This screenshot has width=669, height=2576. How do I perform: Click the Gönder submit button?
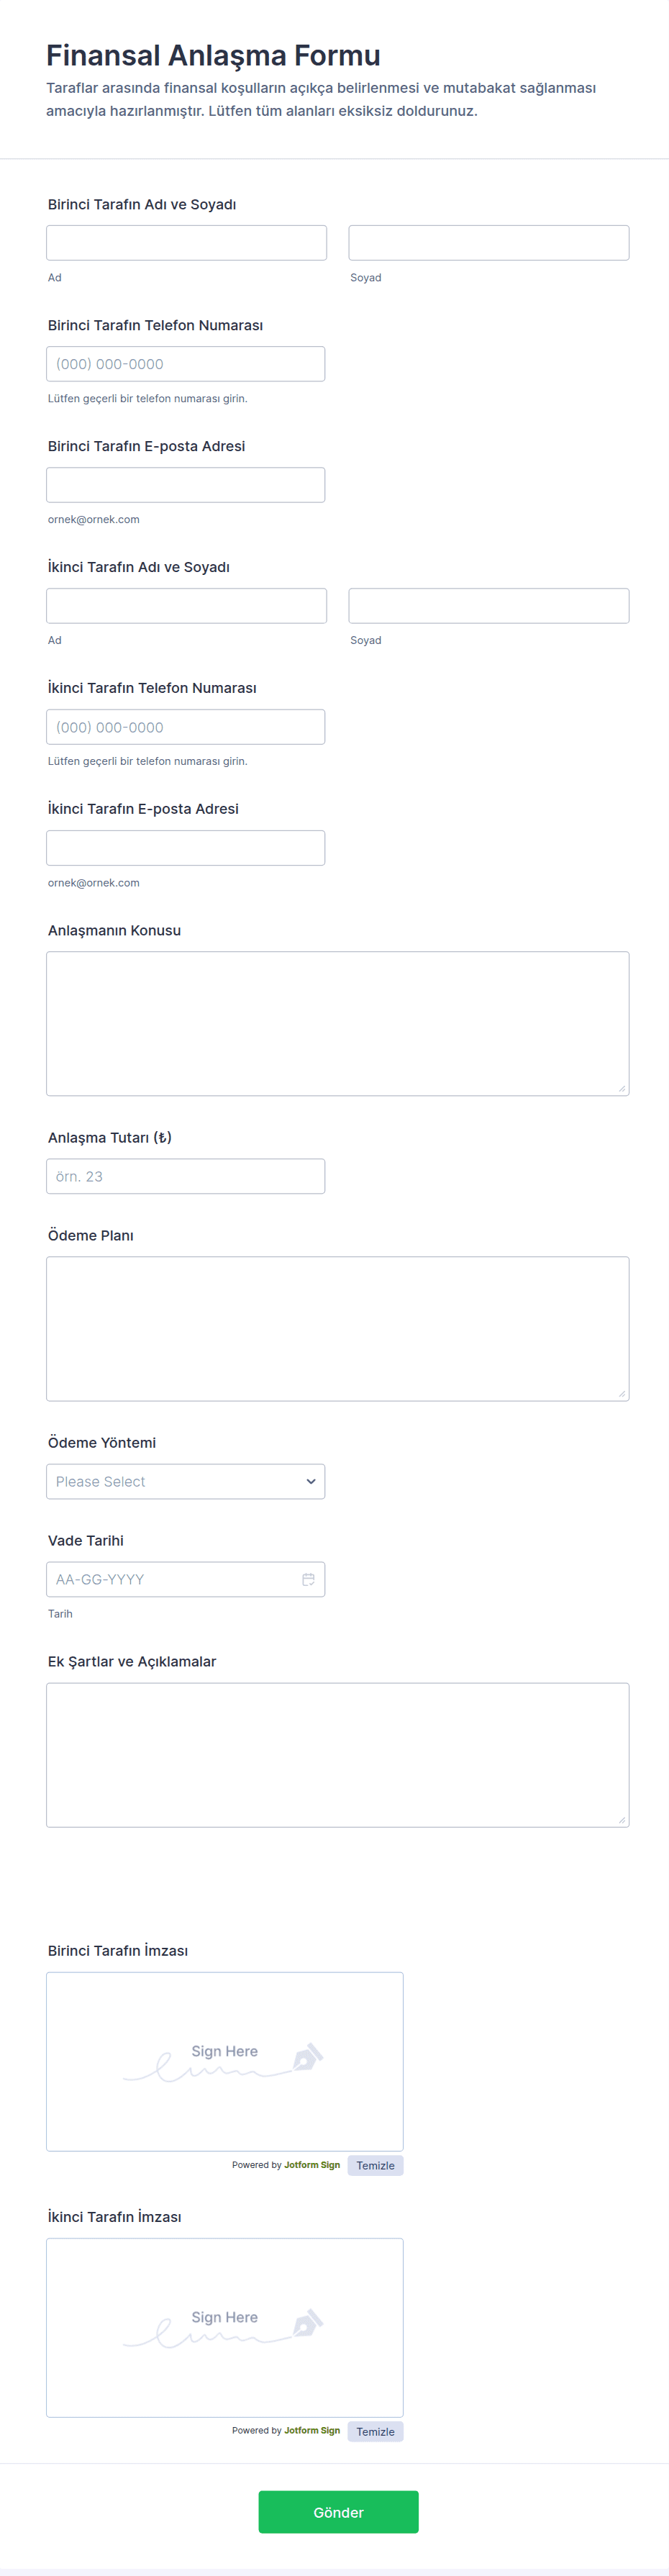(x=338, y=2511)
